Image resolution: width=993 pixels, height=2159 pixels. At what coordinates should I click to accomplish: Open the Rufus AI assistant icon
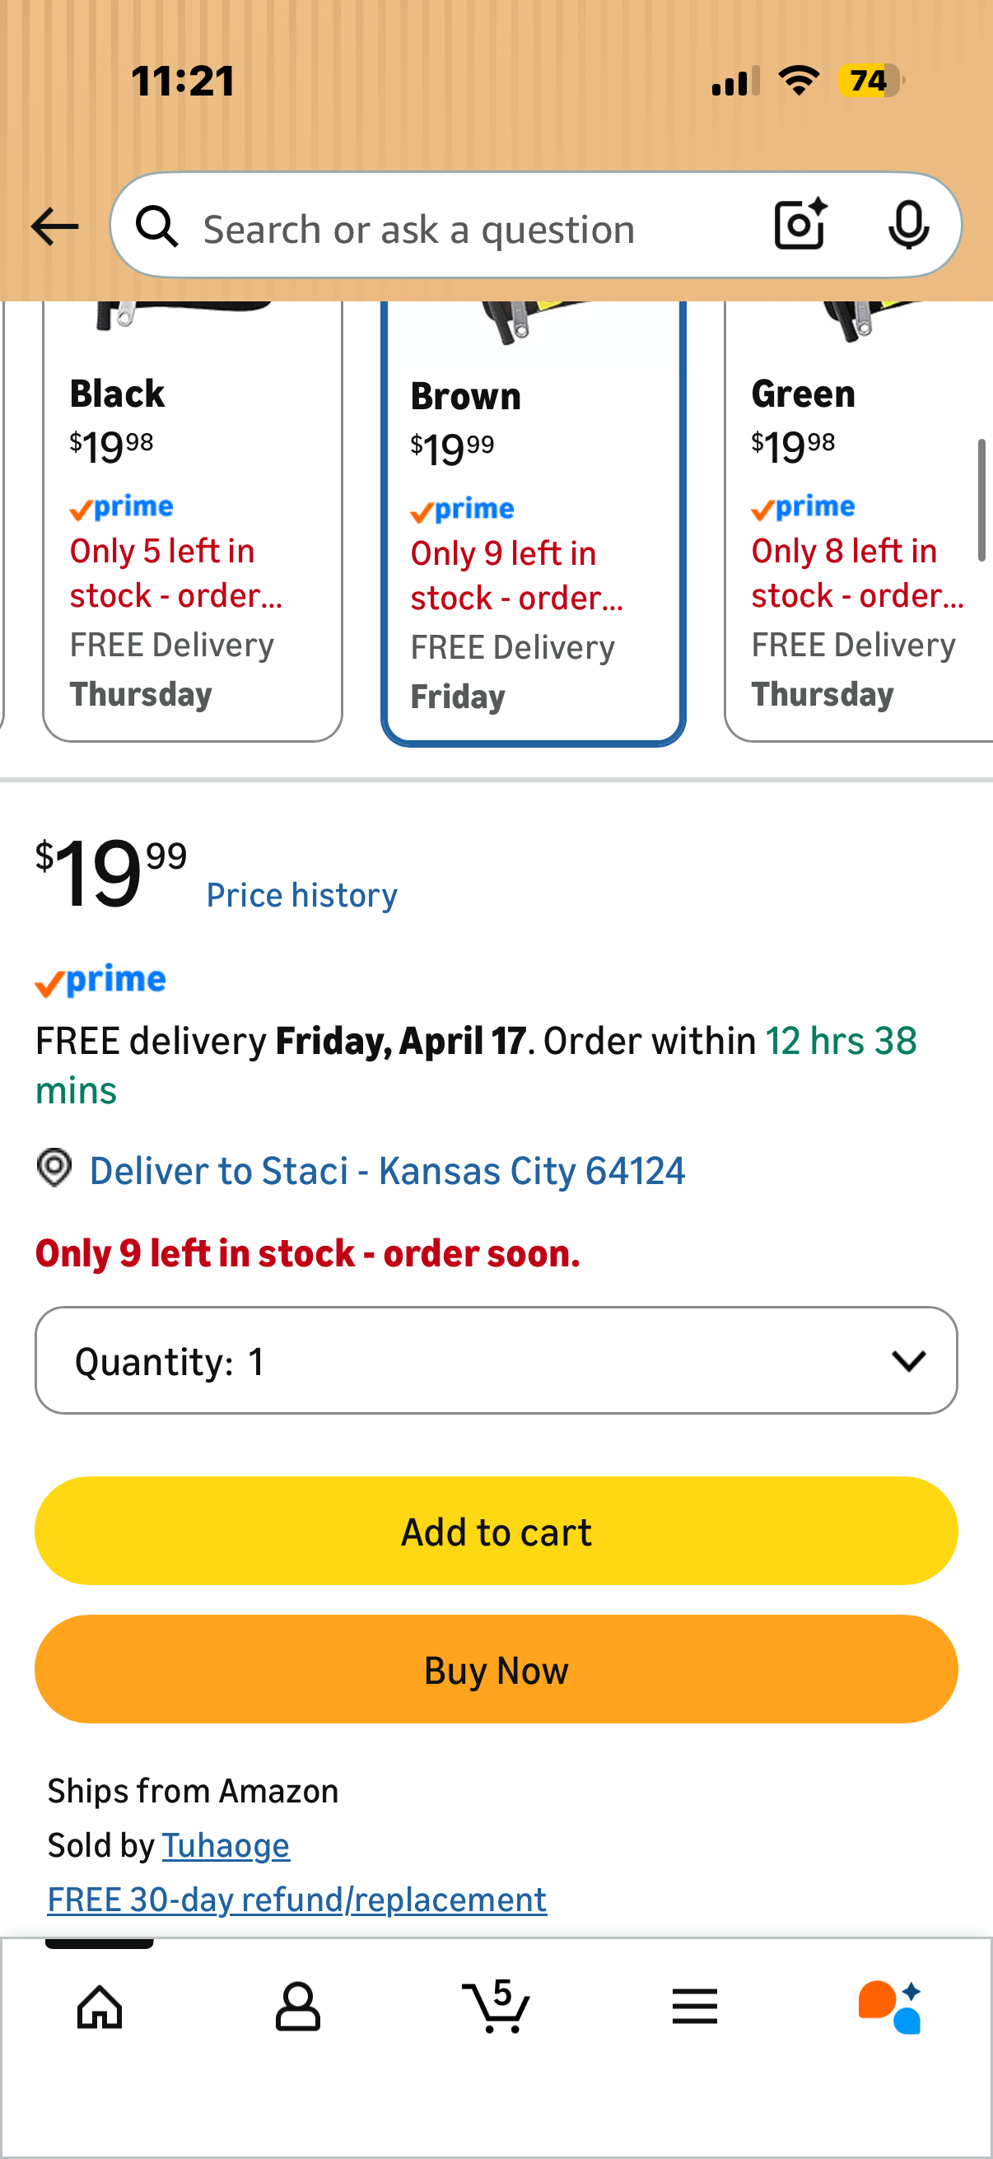[890, 2007]
